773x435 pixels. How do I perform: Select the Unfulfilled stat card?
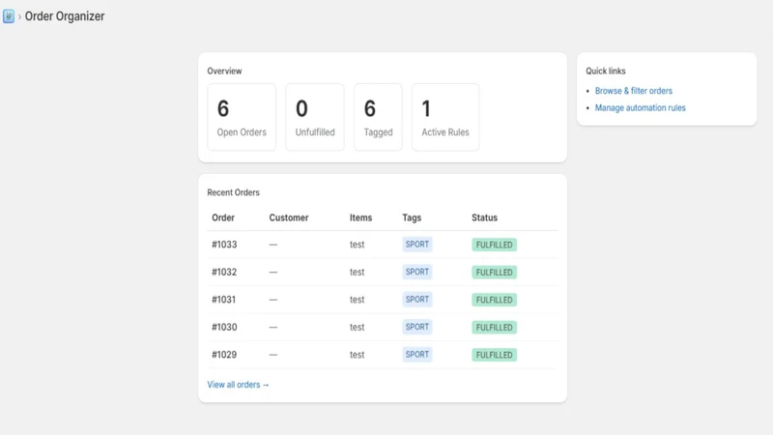tap(315, 117)
